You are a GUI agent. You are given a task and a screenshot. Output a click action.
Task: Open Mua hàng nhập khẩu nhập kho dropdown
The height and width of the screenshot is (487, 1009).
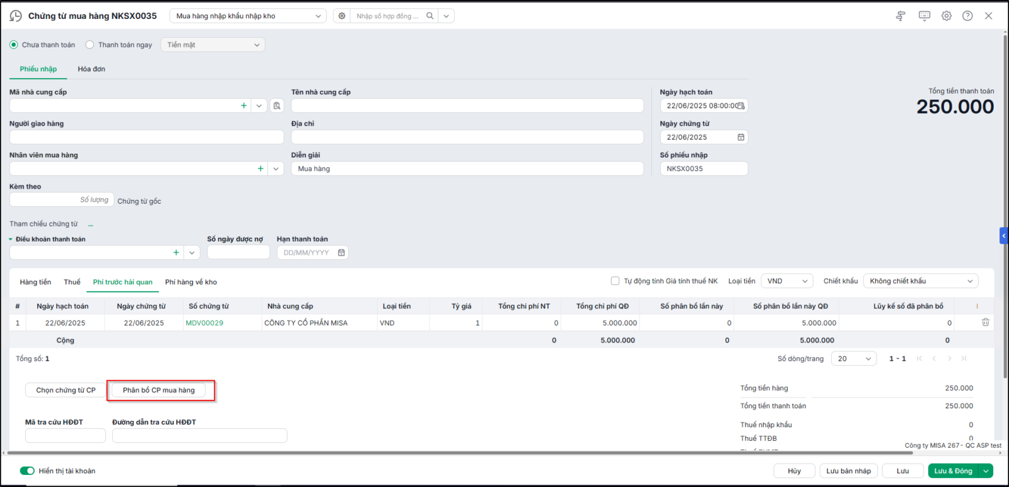pos(248,16)
